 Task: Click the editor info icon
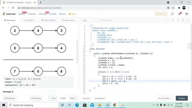(x=167, y=20)
